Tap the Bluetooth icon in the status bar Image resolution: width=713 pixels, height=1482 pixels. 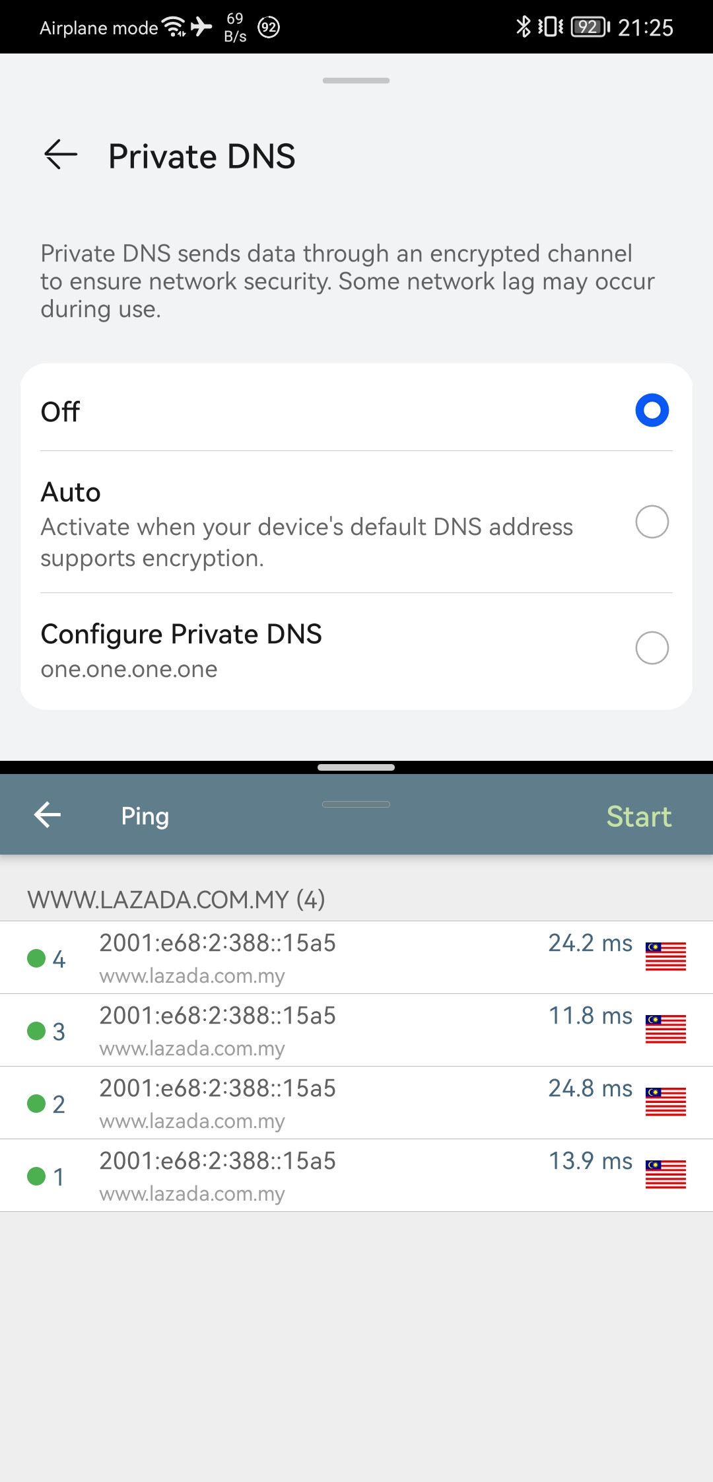pyautogui.click(x=523, y=26)
